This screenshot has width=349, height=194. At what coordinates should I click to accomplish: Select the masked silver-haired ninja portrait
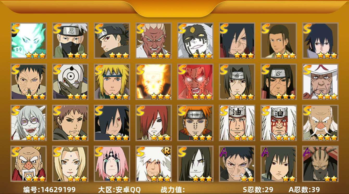(x=70, y=40)
